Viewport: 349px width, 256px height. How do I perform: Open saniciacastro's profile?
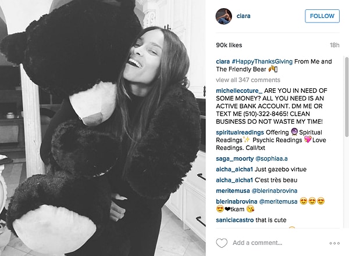[235, 220]
